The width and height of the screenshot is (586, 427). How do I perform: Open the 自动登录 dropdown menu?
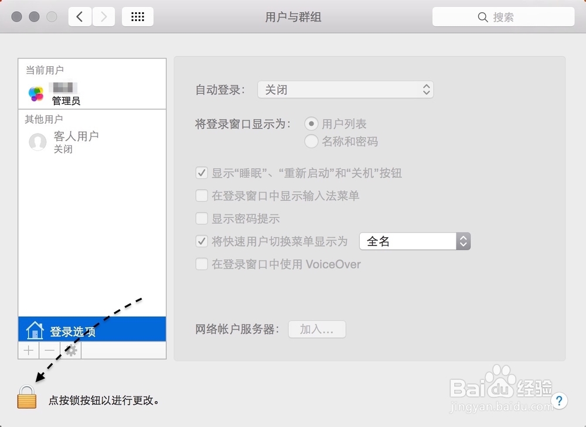click(x=345, y=89)
